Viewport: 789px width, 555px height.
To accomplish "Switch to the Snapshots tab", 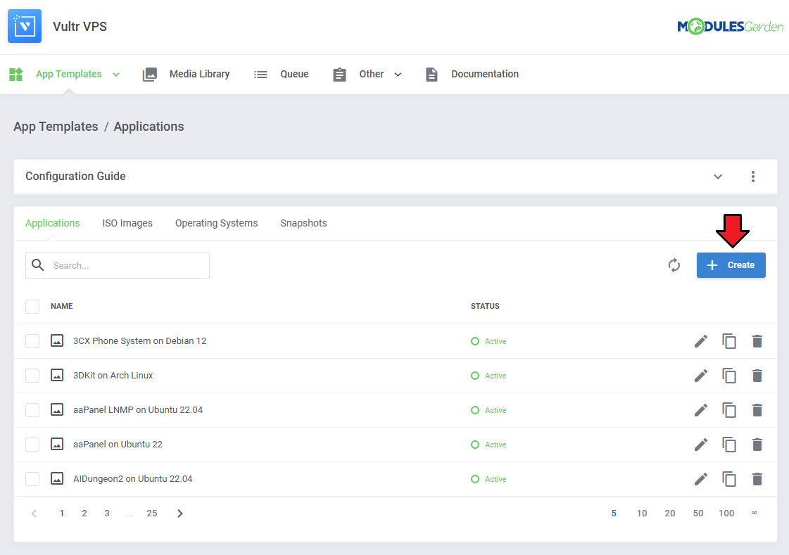I will click(303, 223).
